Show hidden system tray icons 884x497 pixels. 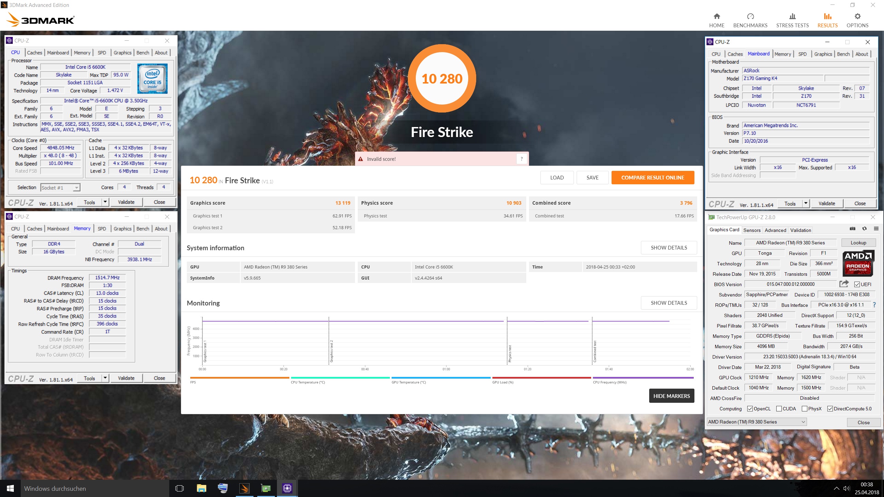pos(836,488)
